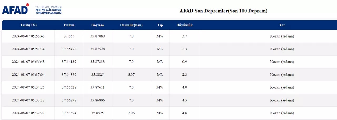Click the Tip column header

click(160, 25)
